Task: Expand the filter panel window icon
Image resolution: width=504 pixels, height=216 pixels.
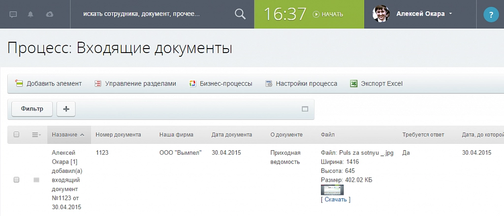Action: point(305,109)
